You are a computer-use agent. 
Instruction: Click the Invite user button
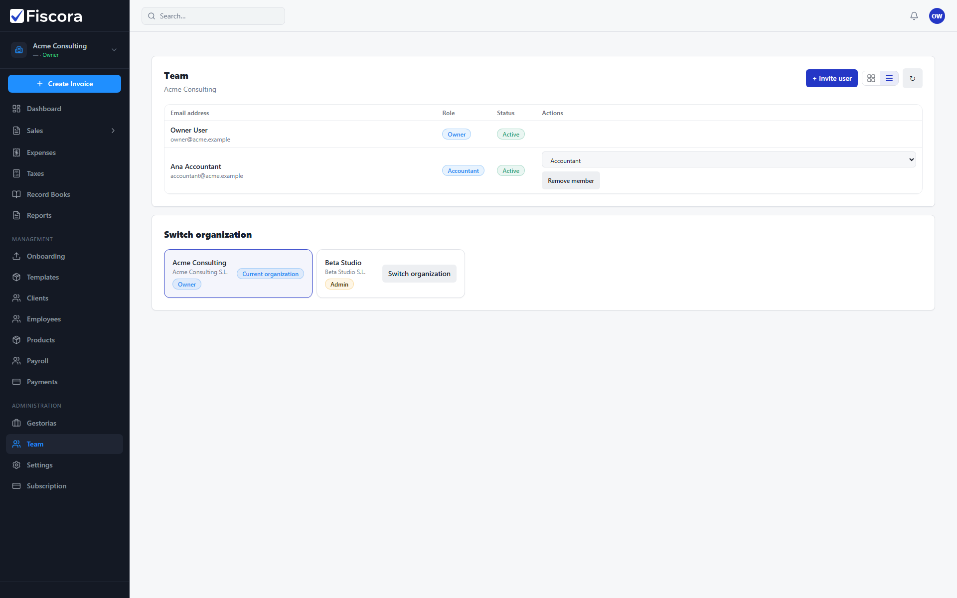[831, 78]
